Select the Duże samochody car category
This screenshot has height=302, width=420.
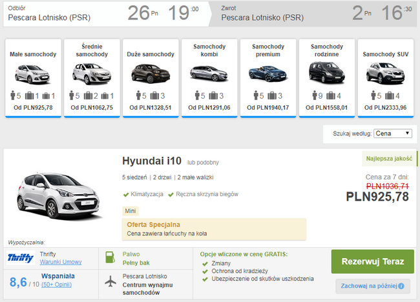click(x=151, y=78)
